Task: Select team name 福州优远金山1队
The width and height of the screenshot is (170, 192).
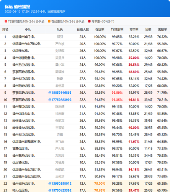Action: [x=24, y=114]
